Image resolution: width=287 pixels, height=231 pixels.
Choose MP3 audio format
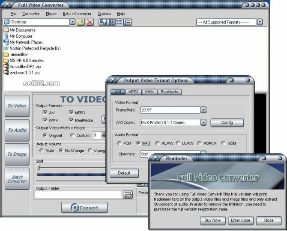click(138, 143)
